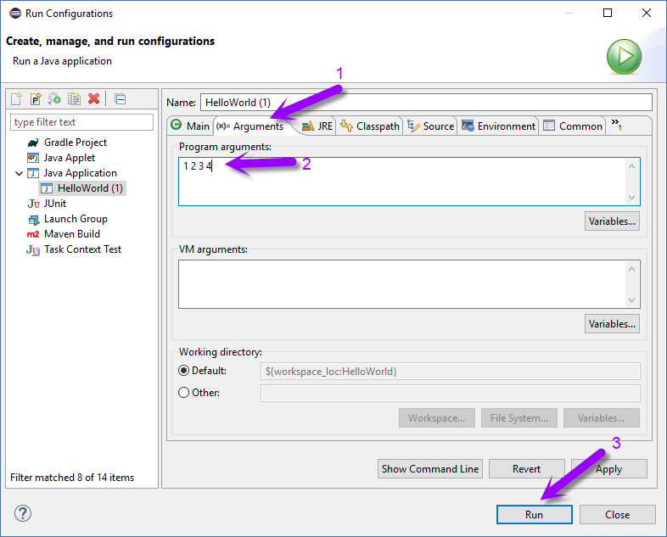The width and height of the screenshot is (667, 537).
Task: Duplicate the selected launch configuration
Action: [x=75, y=99]
